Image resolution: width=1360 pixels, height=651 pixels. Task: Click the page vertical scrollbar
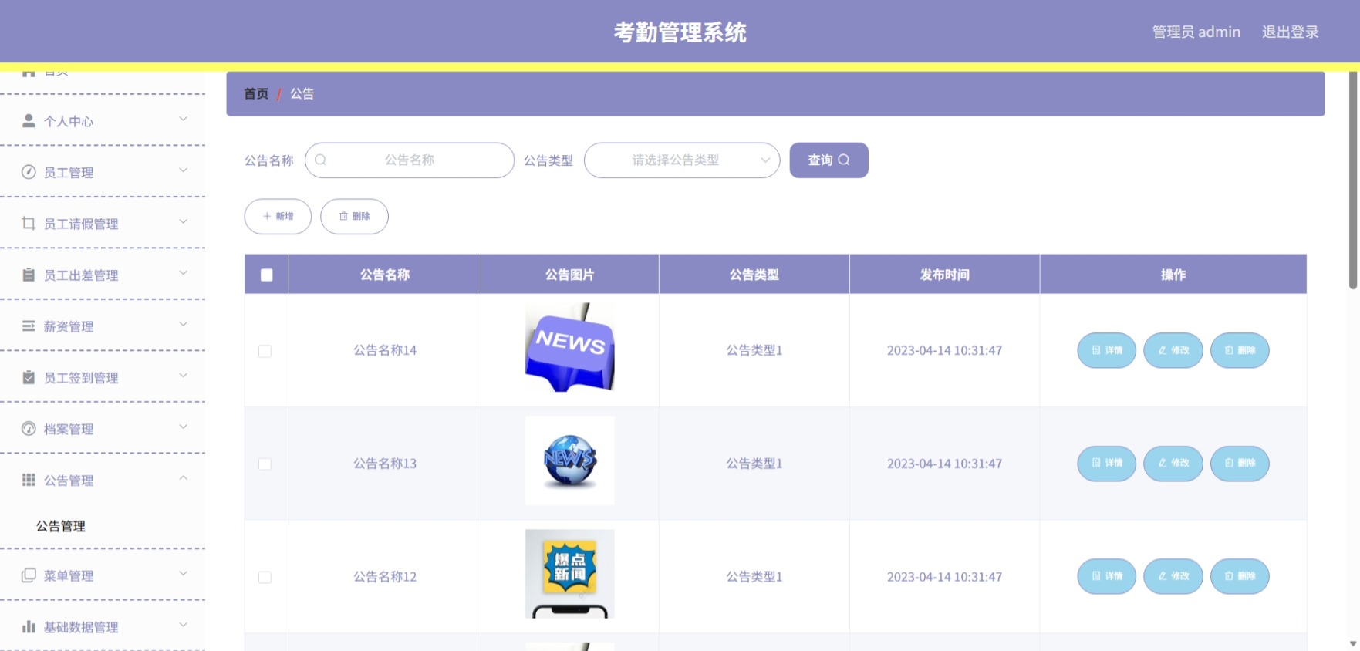1352,181
